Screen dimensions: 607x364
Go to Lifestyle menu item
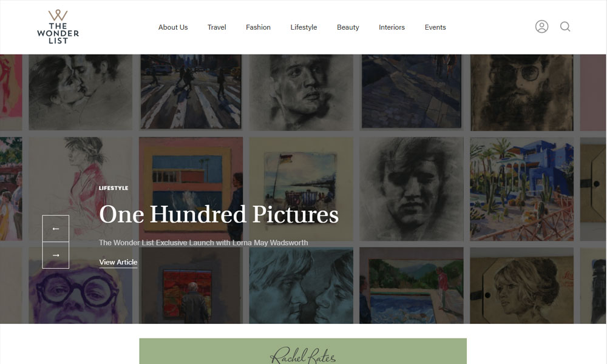tap(304, 27)
